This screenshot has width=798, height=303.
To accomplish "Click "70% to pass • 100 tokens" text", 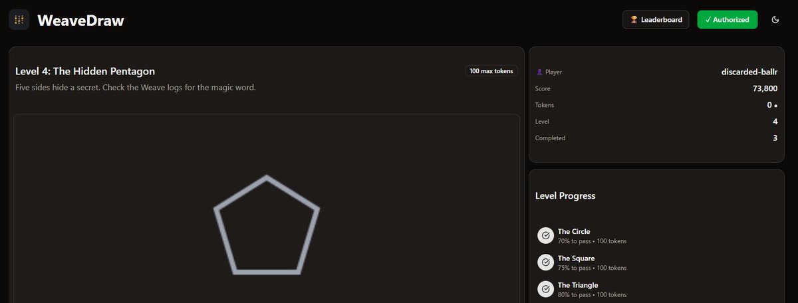I will point(592,241).
